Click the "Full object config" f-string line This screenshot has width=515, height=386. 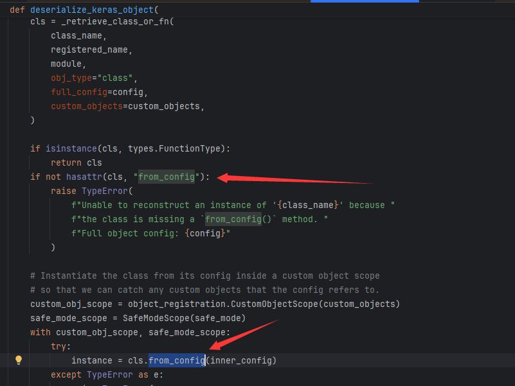point(150,233)
